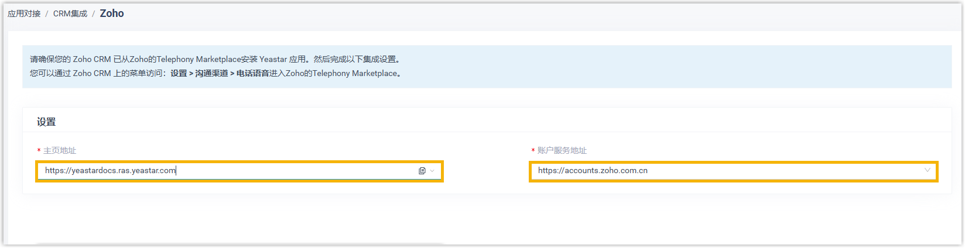Screen dimensions: 965x248
Task: Select the accounts.zoho.com.cn combo box
Action: (x=726, y=171)
